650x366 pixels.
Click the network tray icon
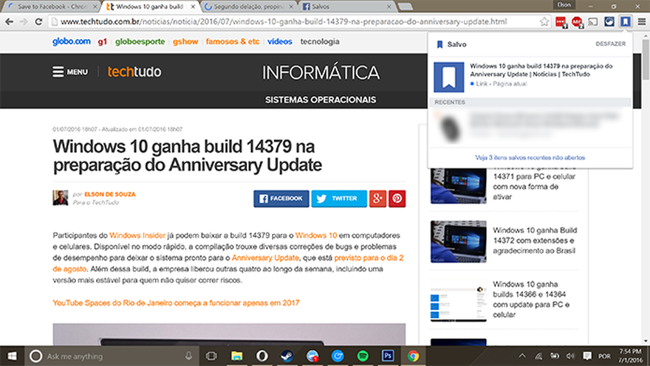[538, 356]
